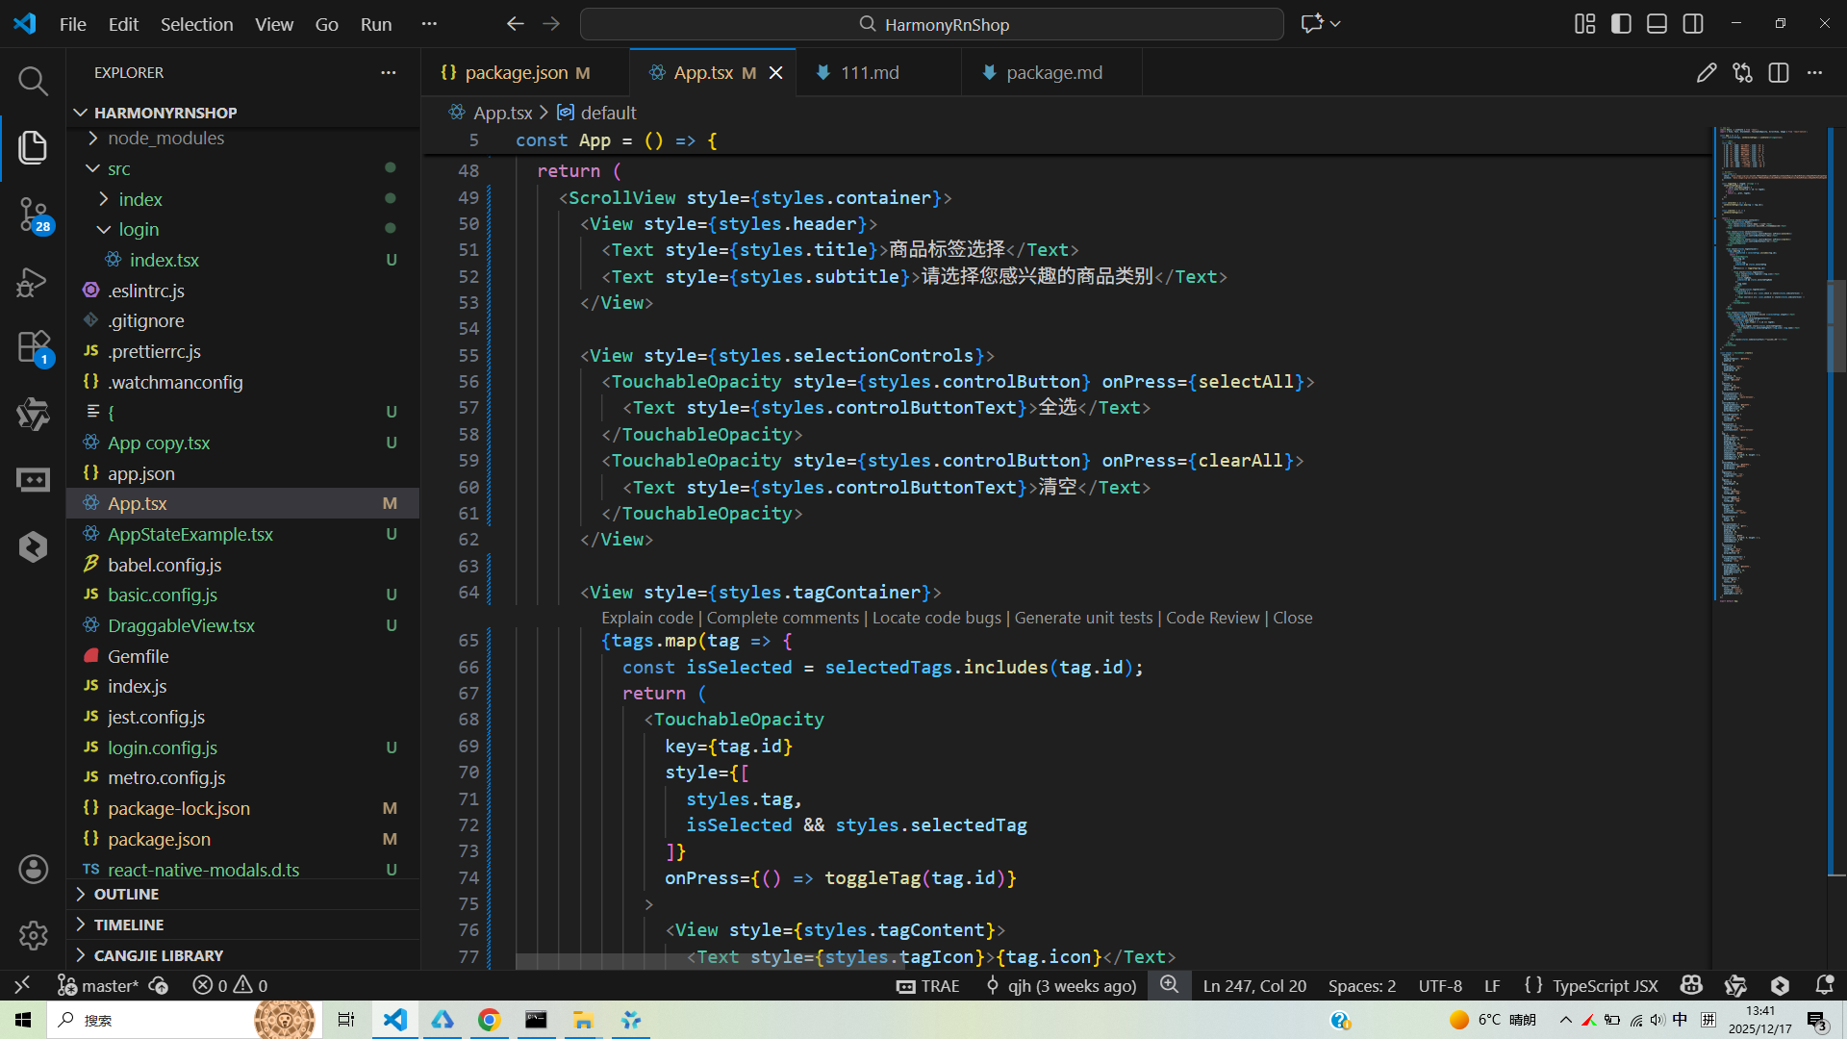Viewport: 1847px width, 1039px height.
Task: Click notifications bell in status bar
Action: (x=1824, y=985)
